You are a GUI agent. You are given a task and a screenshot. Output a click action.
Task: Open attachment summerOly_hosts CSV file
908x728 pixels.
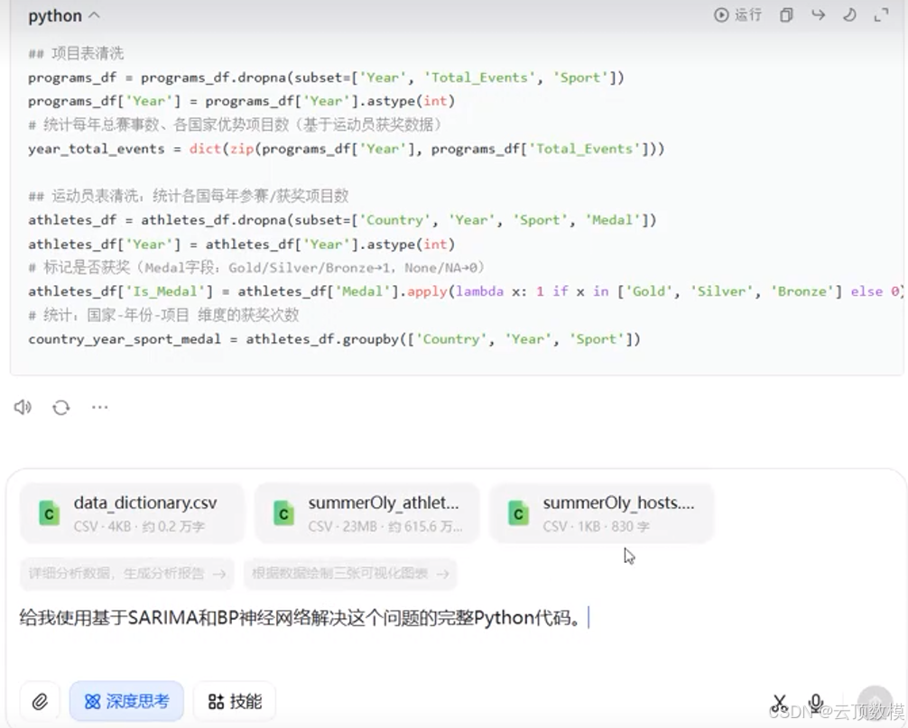click(x=601, y=513)
